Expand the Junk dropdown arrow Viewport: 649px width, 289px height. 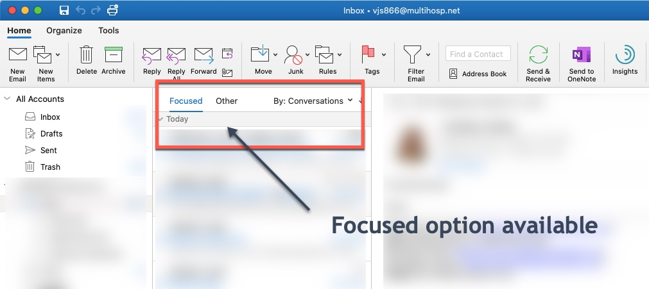[x=307, y=54]
